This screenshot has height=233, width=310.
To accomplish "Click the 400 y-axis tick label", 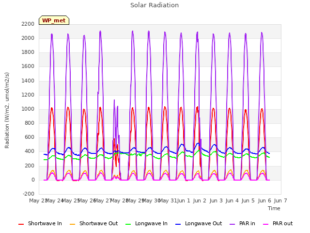I will tap(30, 151).
